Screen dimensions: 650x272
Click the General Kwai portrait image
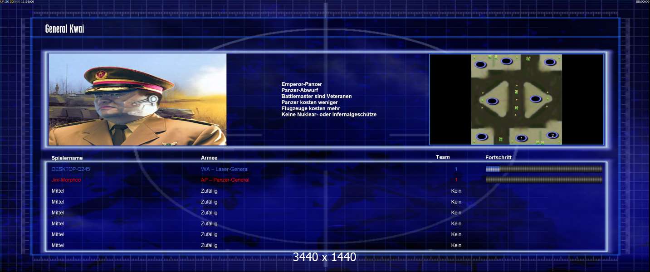137,99
